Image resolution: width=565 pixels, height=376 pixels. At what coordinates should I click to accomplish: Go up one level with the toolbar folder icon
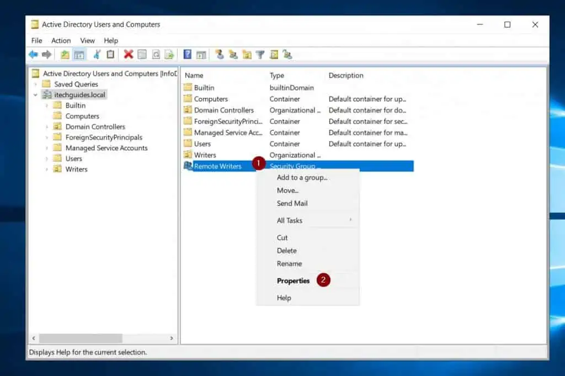pos(65,55)
